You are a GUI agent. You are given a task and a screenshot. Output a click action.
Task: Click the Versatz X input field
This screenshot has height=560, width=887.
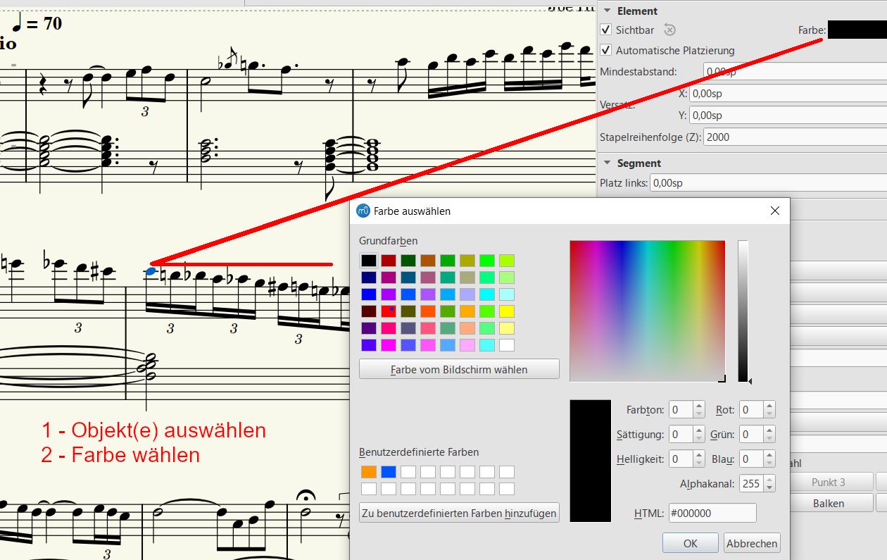click(788, 93)
